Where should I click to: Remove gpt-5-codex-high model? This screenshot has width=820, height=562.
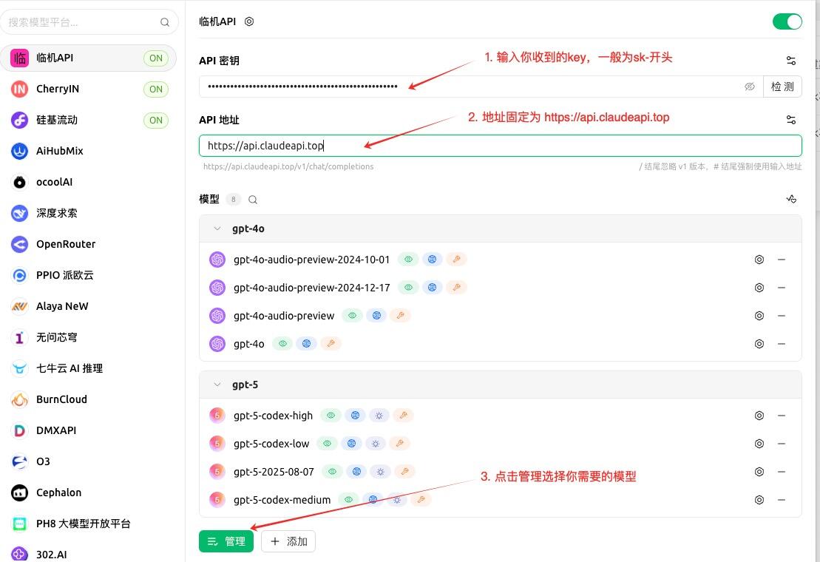point(782,416)
